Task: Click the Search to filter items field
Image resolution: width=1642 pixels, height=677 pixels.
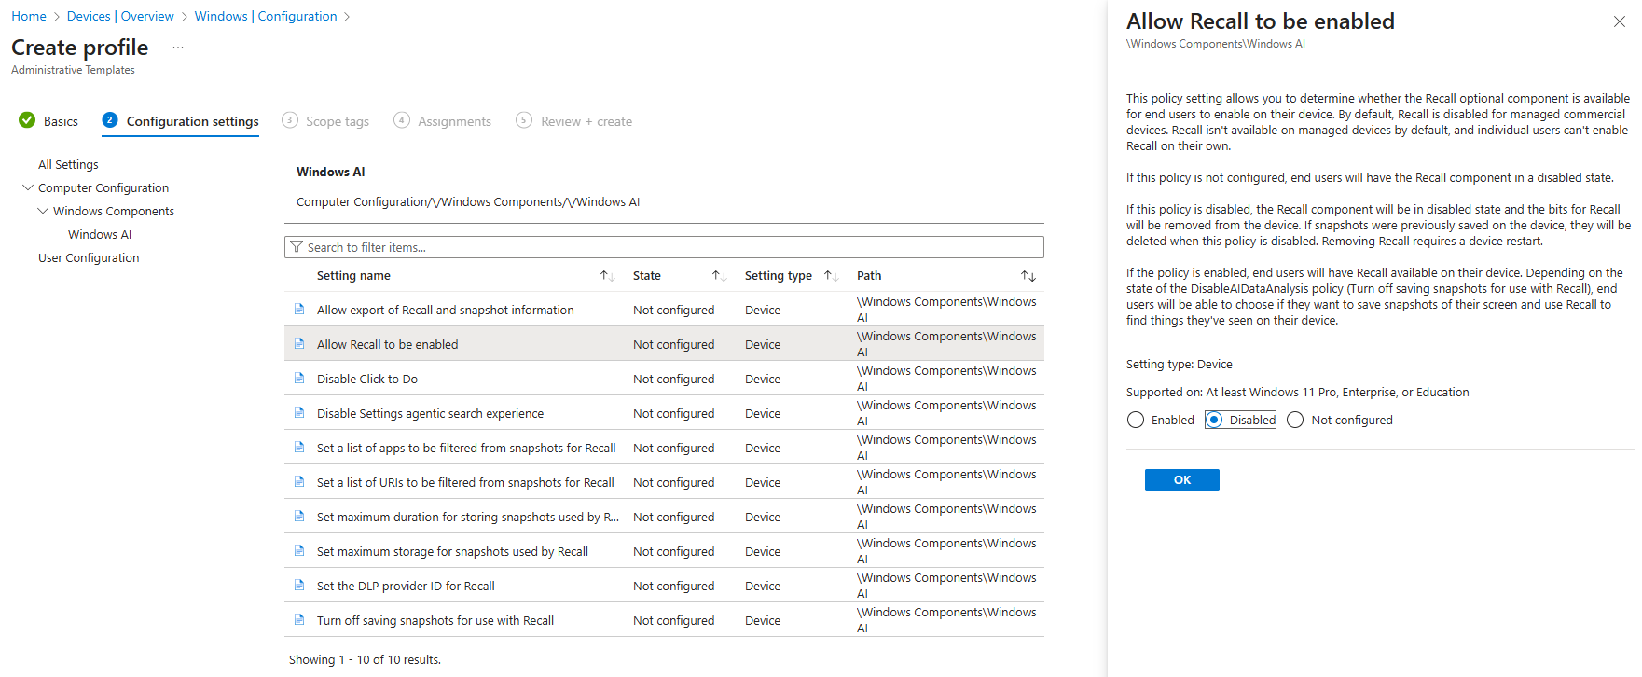Action: coord(664,247)
